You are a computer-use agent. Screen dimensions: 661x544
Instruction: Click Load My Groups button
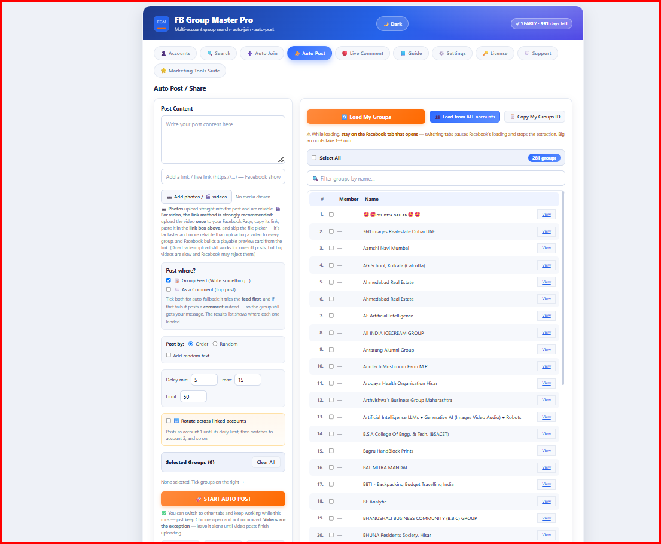point(366,117)
